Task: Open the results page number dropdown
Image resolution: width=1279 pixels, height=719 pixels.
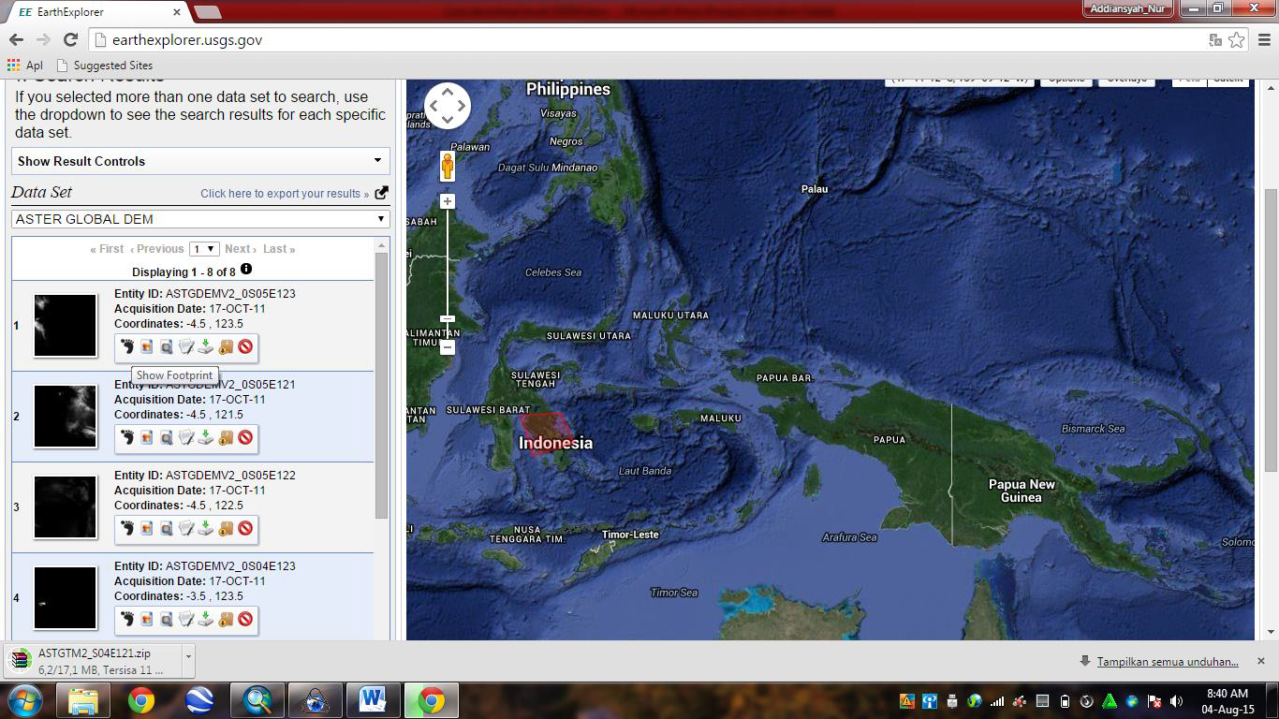Action: (x=204, y=249)
